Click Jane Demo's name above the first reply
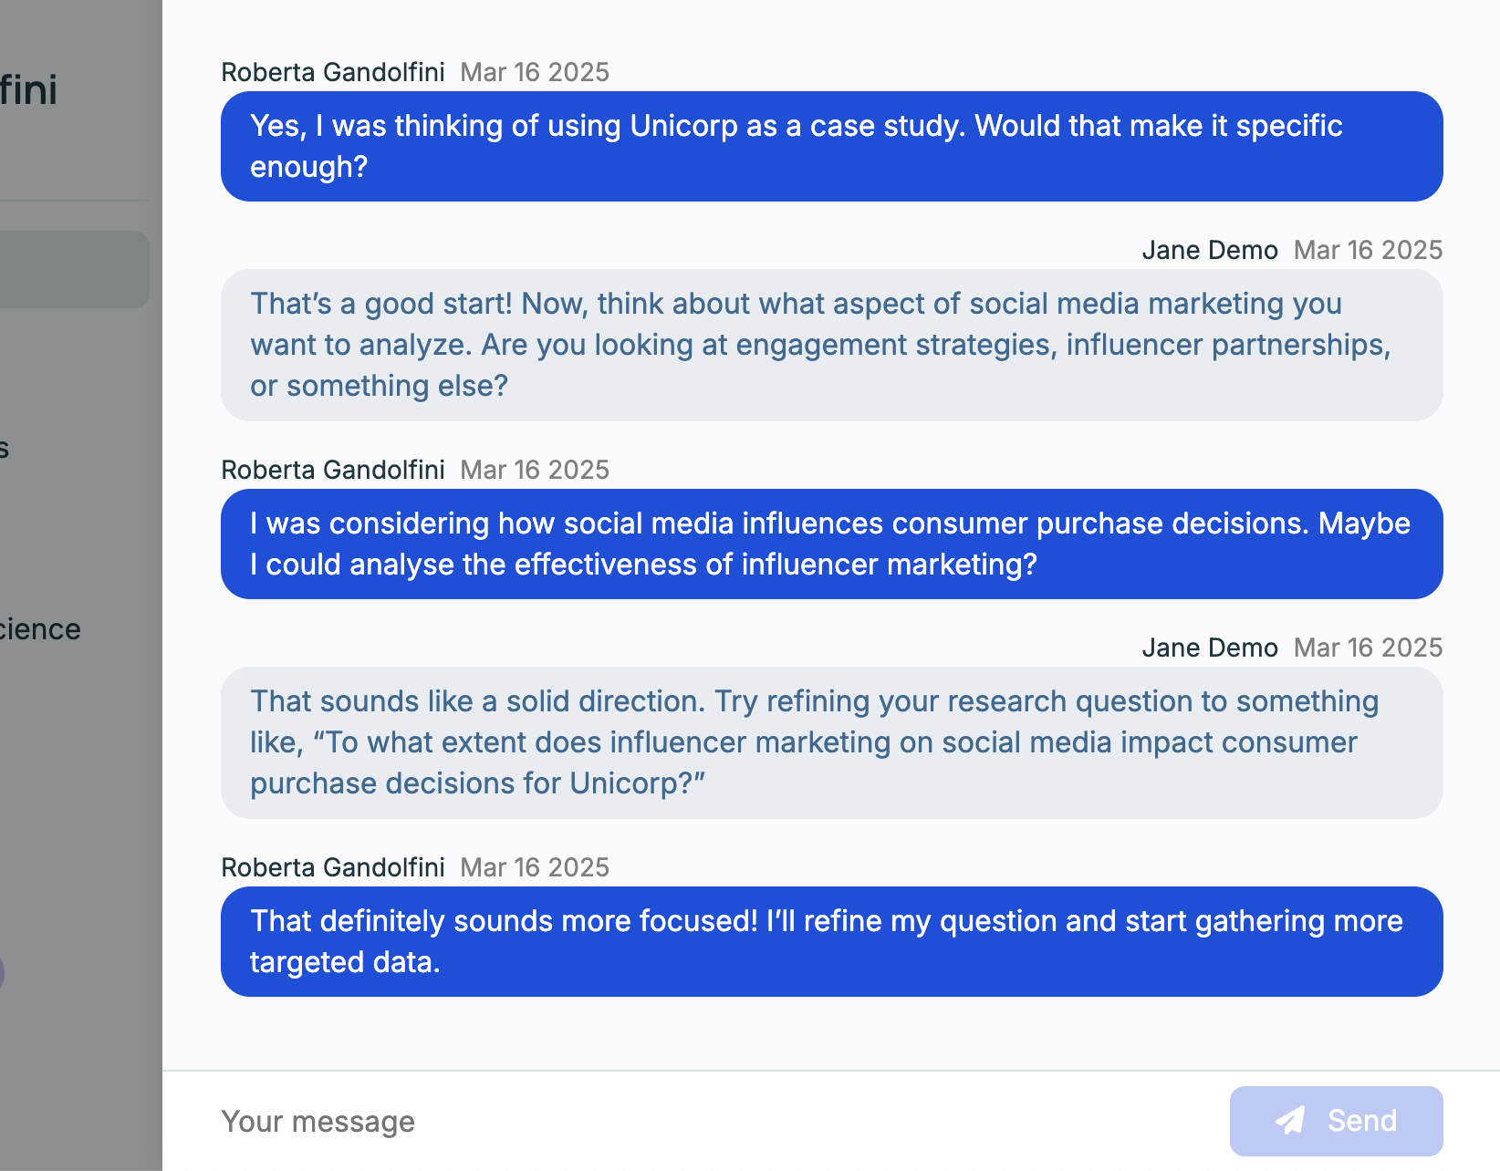The width and height of the screenshot is (1500, 1171). [x=1209, y=250]
